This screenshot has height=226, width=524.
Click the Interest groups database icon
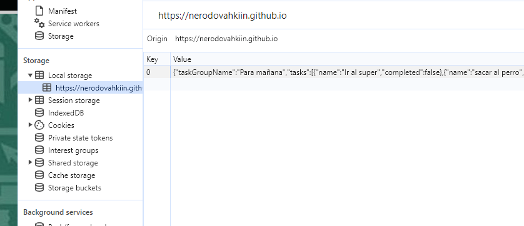[39, 150]
